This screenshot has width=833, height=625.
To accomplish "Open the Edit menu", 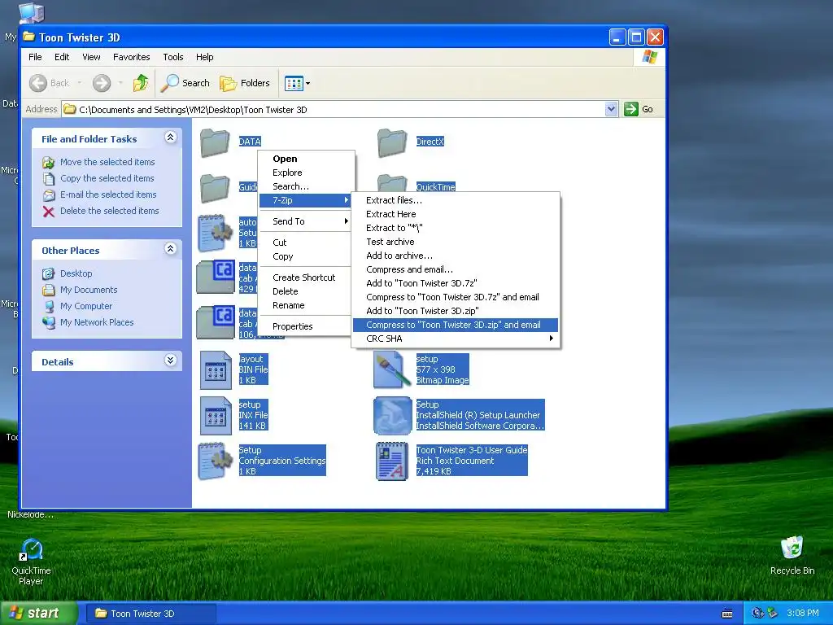I will tap(62, 57).
